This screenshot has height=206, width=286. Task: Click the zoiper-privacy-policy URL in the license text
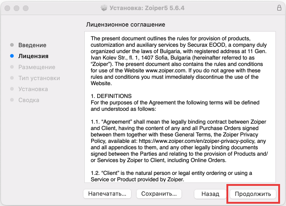pos(197,141)
